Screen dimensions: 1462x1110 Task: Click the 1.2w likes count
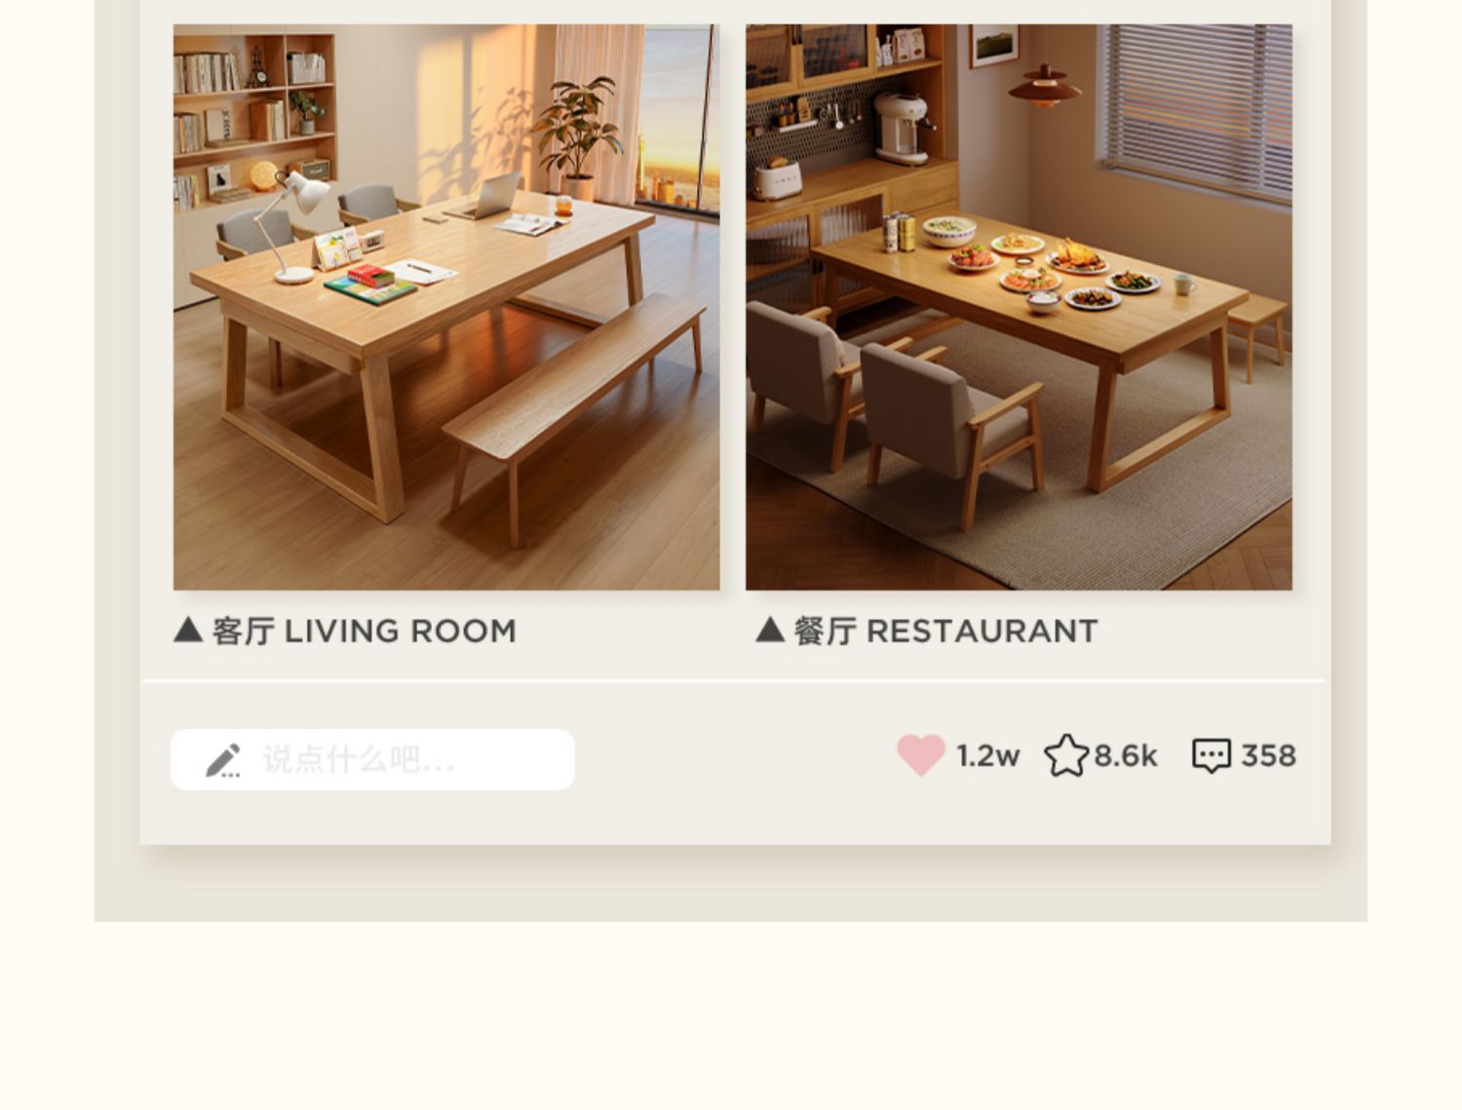tap(987, 755)
